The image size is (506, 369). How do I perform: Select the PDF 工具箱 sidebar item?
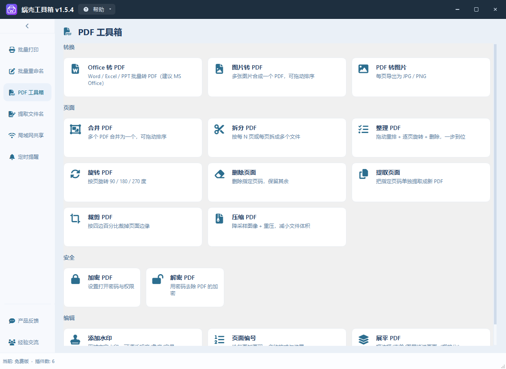(27, 92)
